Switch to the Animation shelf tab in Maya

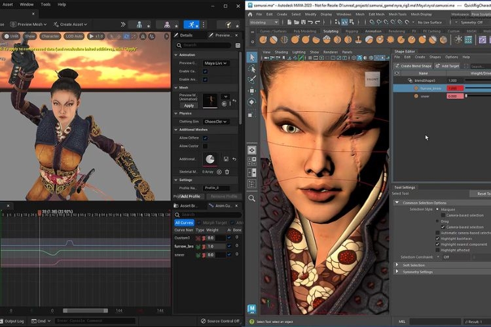pyautogui.click(x=373, y=31)
